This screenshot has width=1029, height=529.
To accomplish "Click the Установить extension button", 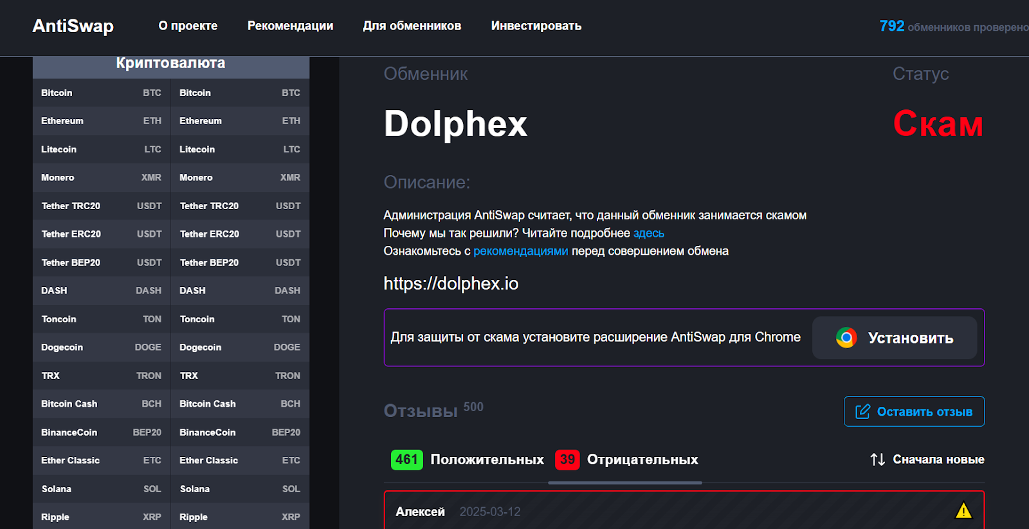I will (895, 338).
